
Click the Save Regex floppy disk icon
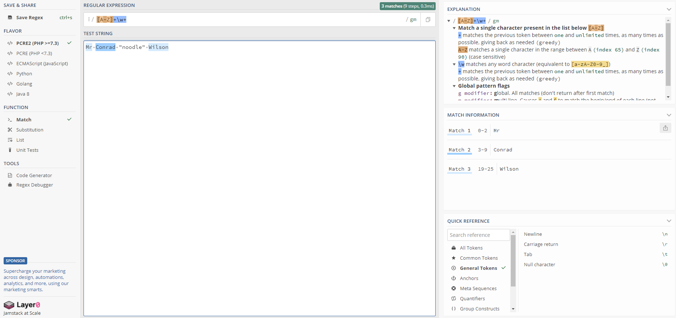coord(10,17)
